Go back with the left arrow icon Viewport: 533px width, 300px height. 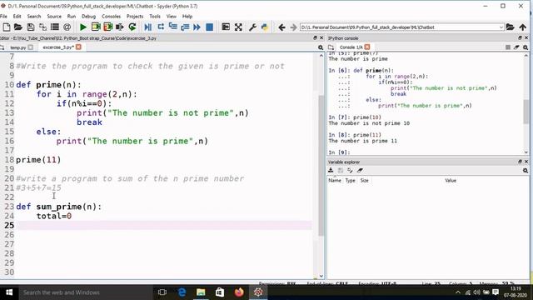pos(281,27)
